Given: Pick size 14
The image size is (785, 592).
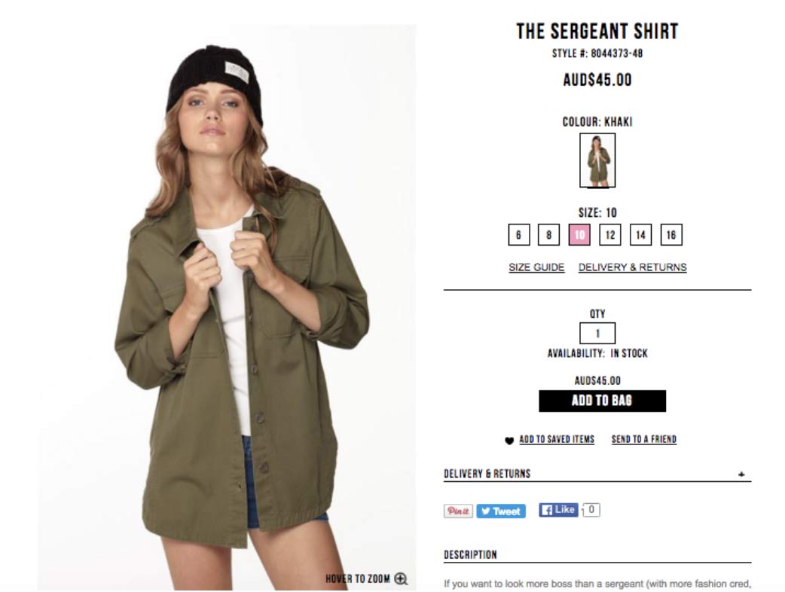Looking at the screenshot, I should pyautogui.click(x=641, y=235).
